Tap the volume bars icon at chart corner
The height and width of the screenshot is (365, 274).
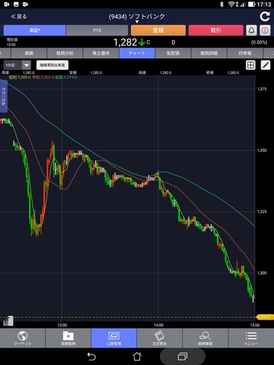pos(8,321)
